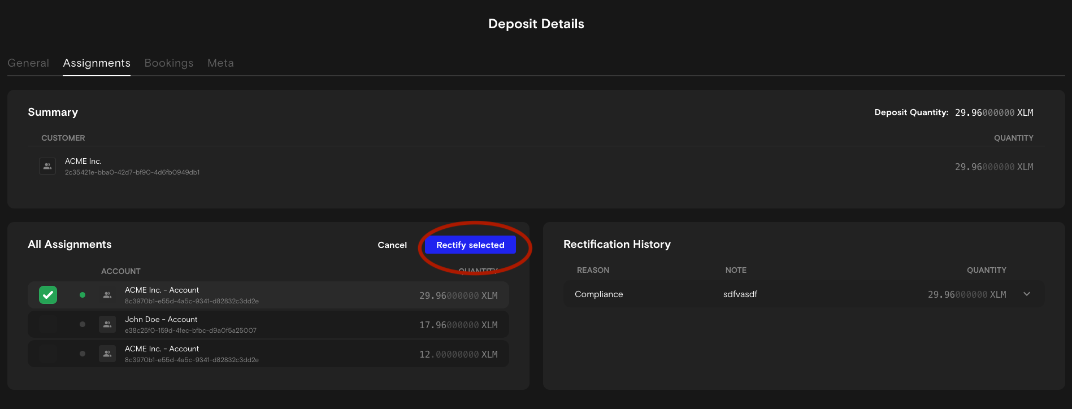This screenshot has height=409, width=1072.
Task: Open the Bookings tab
Action: coord(169,63)
